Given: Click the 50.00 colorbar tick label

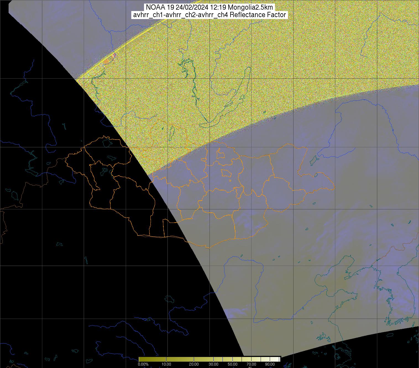Looking at the screenshot, I should [232, 364].
